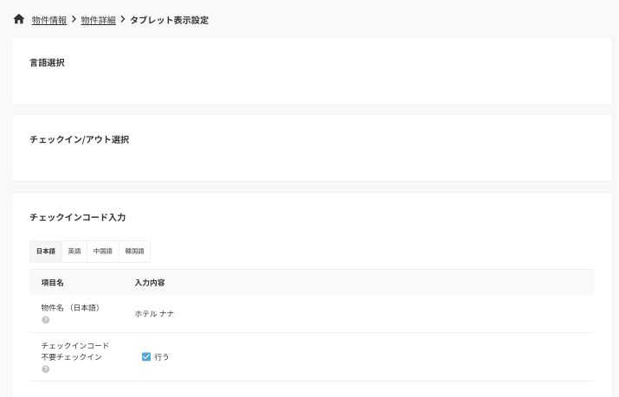Switch to the 英語 tab

[74, 252]
